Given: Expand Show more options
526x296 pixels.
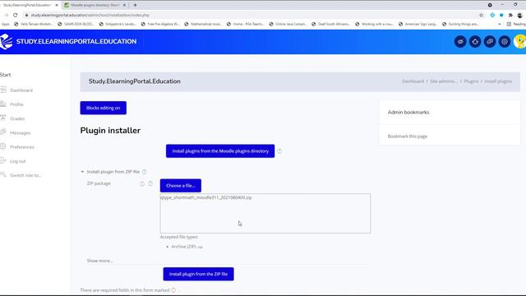Looking at the screenshot, I should point(99,261).
